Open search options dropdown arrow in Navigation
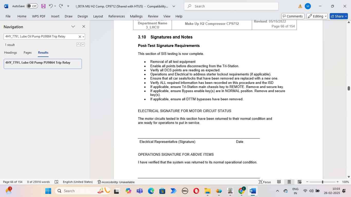This screenshot has height=197, width=351. [x=83, y=37]
